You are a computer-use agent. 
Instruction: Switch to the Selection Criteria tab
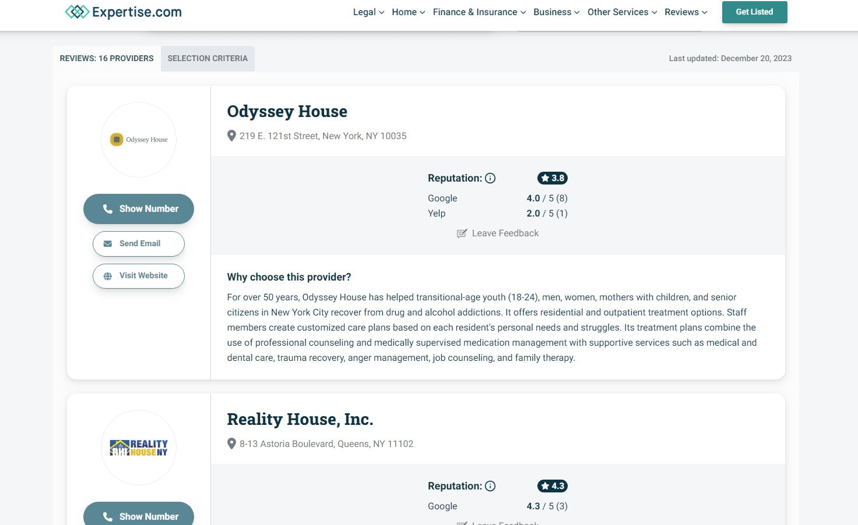point(208,59)
